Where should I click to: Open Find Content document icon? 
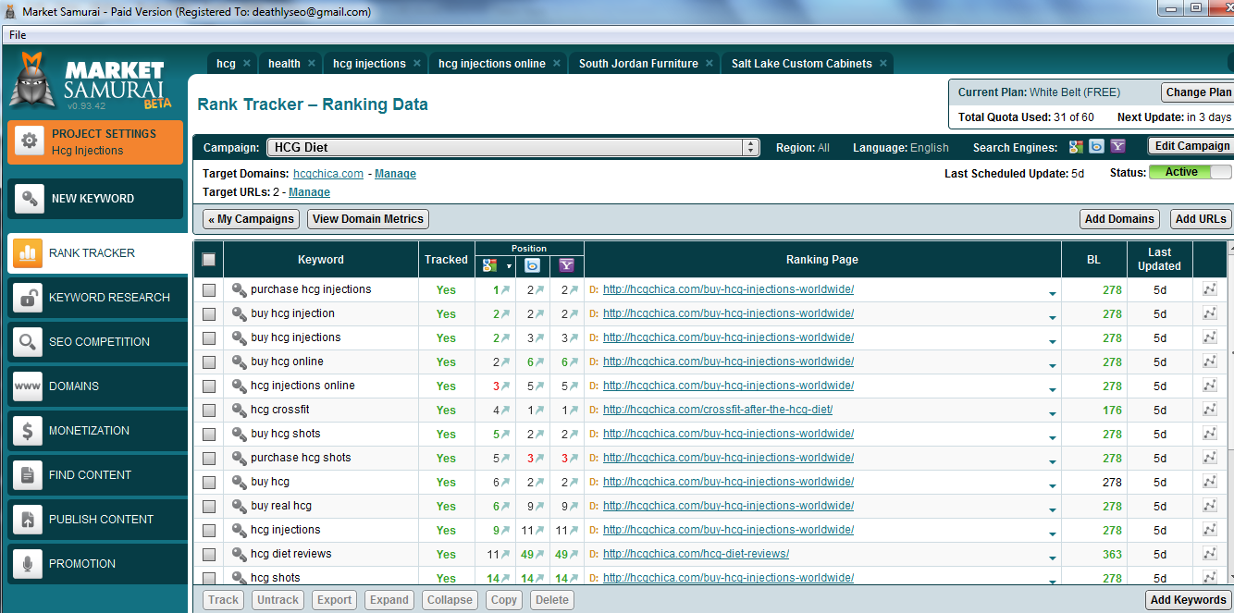(x=28, y=475)
